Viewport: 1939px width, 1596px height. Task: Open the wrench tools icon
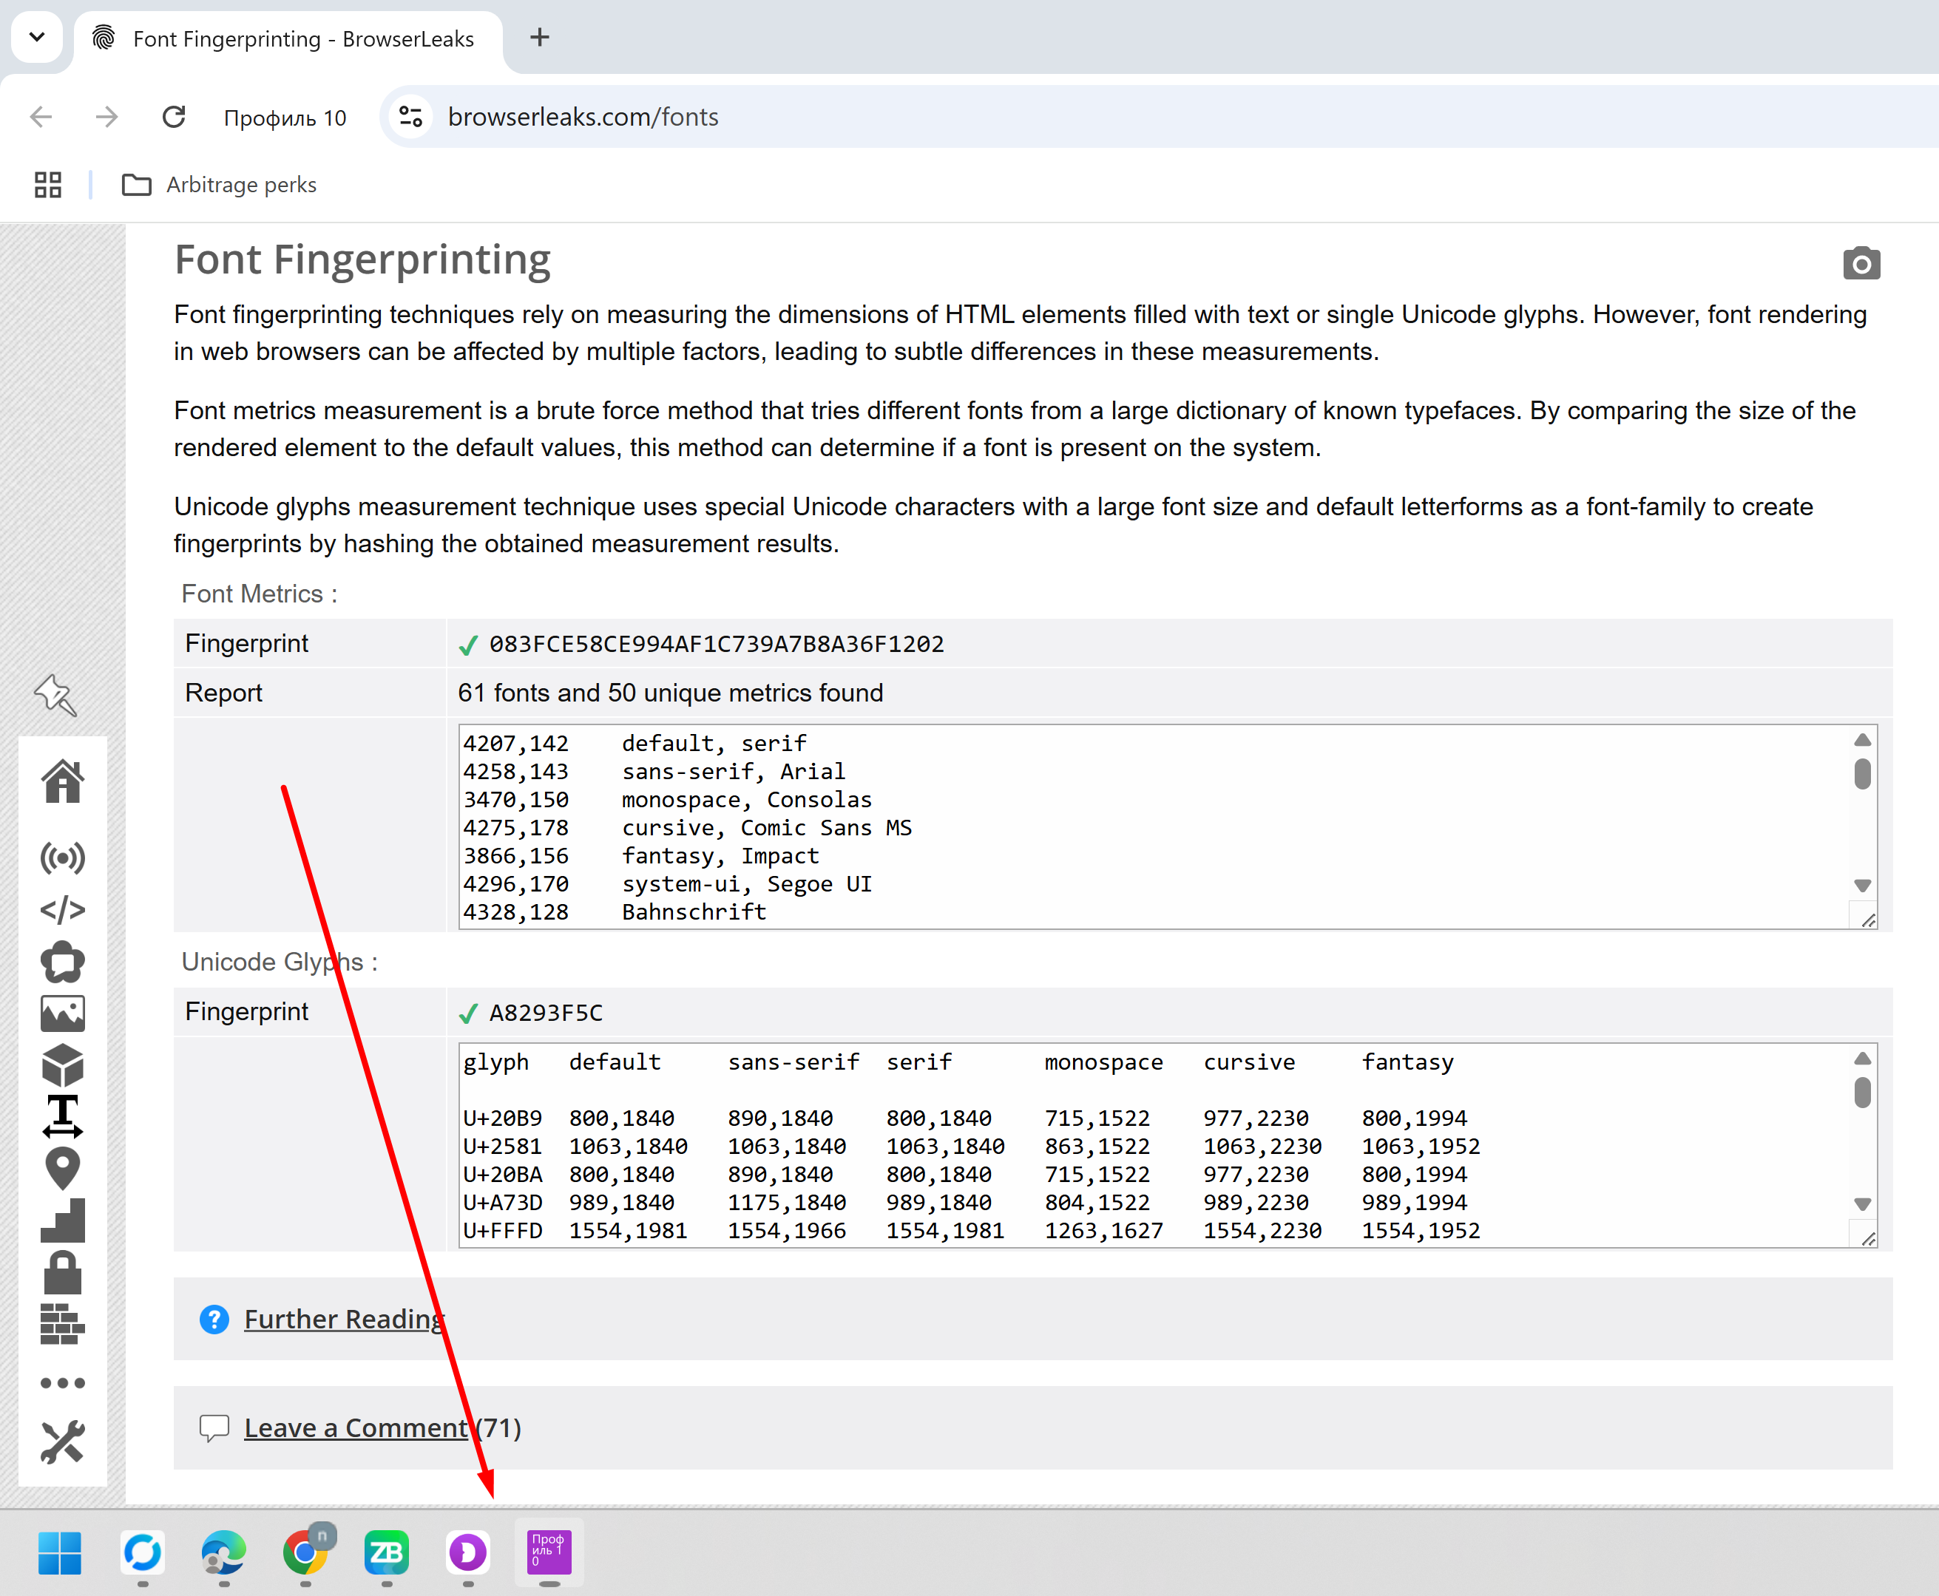click(x=61, y=1442)
